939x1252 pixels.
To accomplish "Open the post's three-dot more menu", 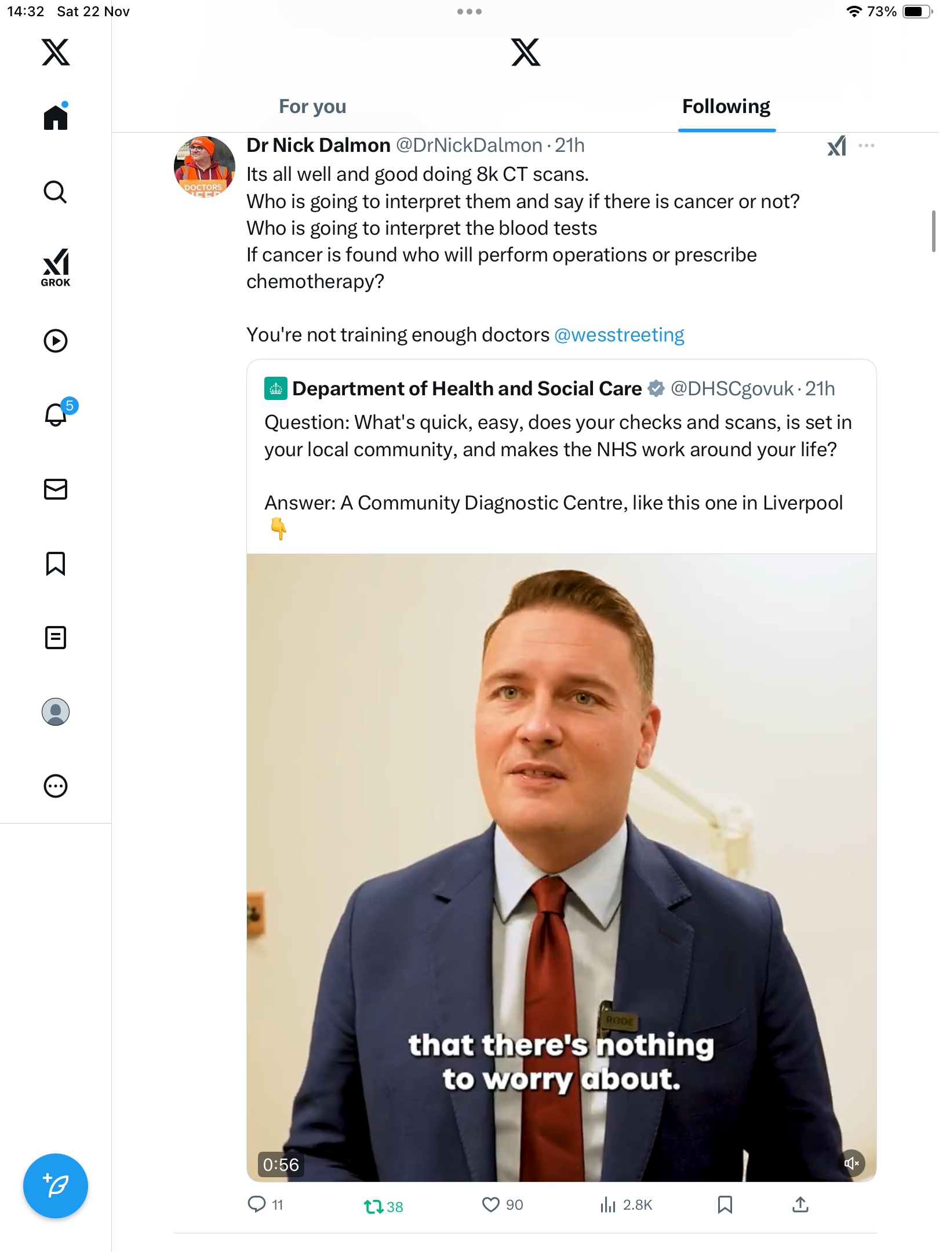I will [x=866, y=145].
